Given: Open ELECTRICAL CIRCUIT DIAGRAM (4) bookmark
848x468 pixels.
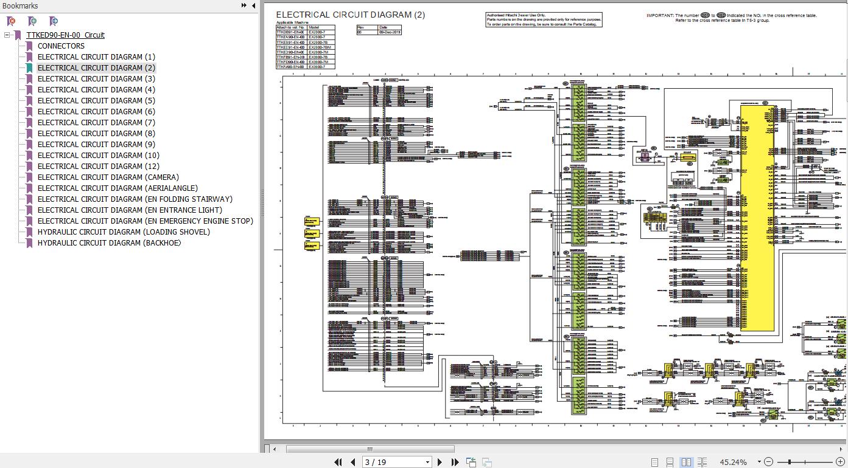Looking at the screenshot, I should pyautogui.click(x=96, y=90).
